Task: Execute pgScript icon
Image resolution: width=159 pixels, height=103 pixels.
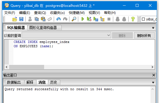Action: point(89,19)
